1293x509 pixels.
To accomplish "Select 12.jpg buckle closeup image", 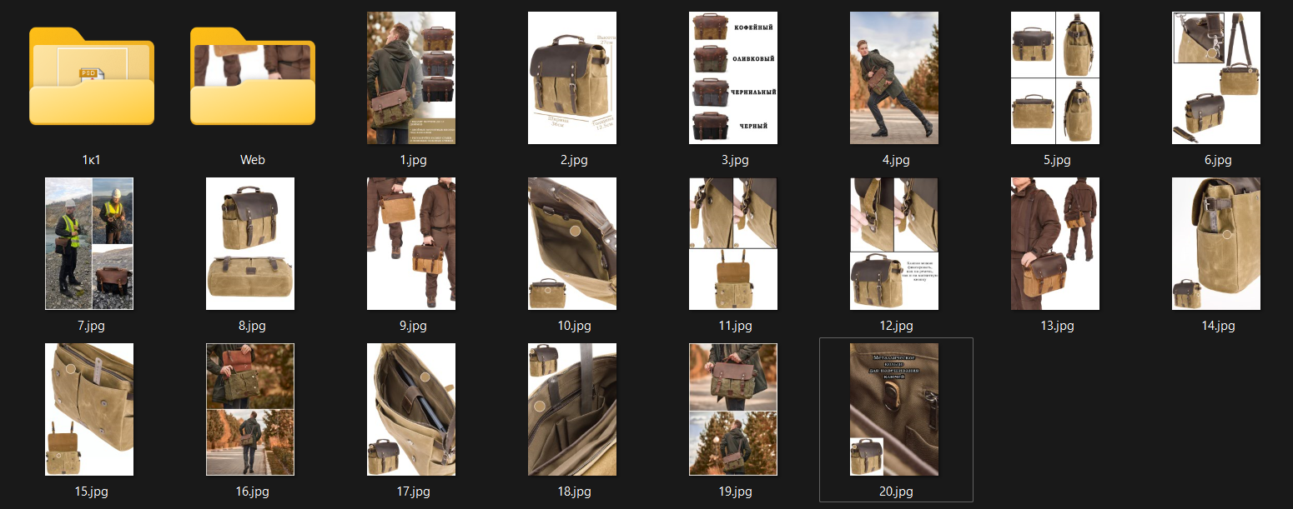I will coord(894,243).
